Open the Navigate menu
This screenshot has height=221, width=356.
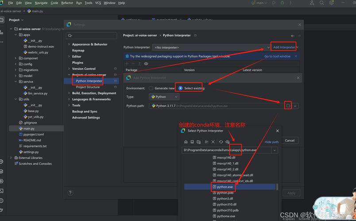coord(41,3)
